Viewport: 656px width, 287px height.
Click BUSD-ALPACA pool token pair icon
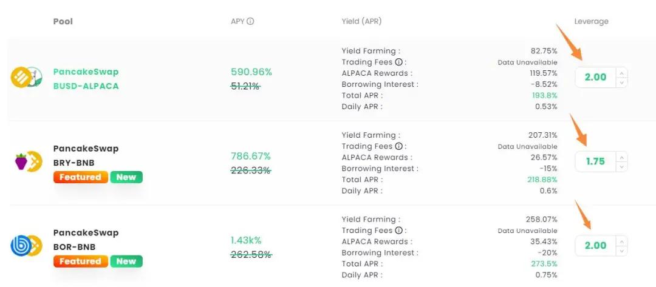coord(26,77)
